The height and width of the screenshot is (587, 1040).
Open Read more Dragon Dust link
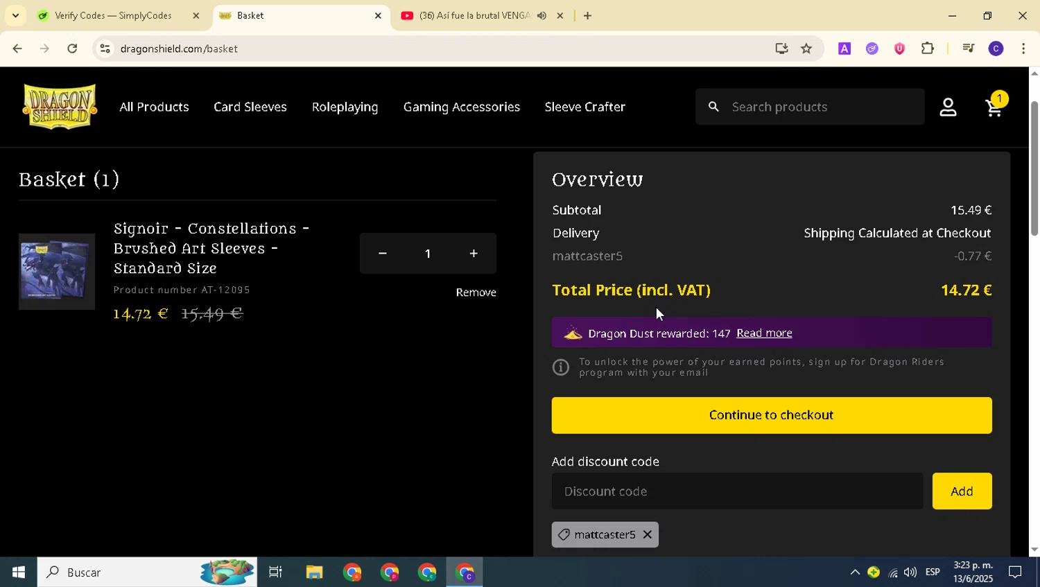[x=764, y=333]
